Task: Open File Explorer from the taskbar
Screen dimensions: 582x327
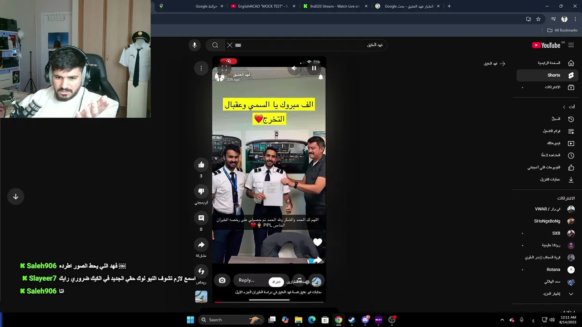Action: [298, 320]
